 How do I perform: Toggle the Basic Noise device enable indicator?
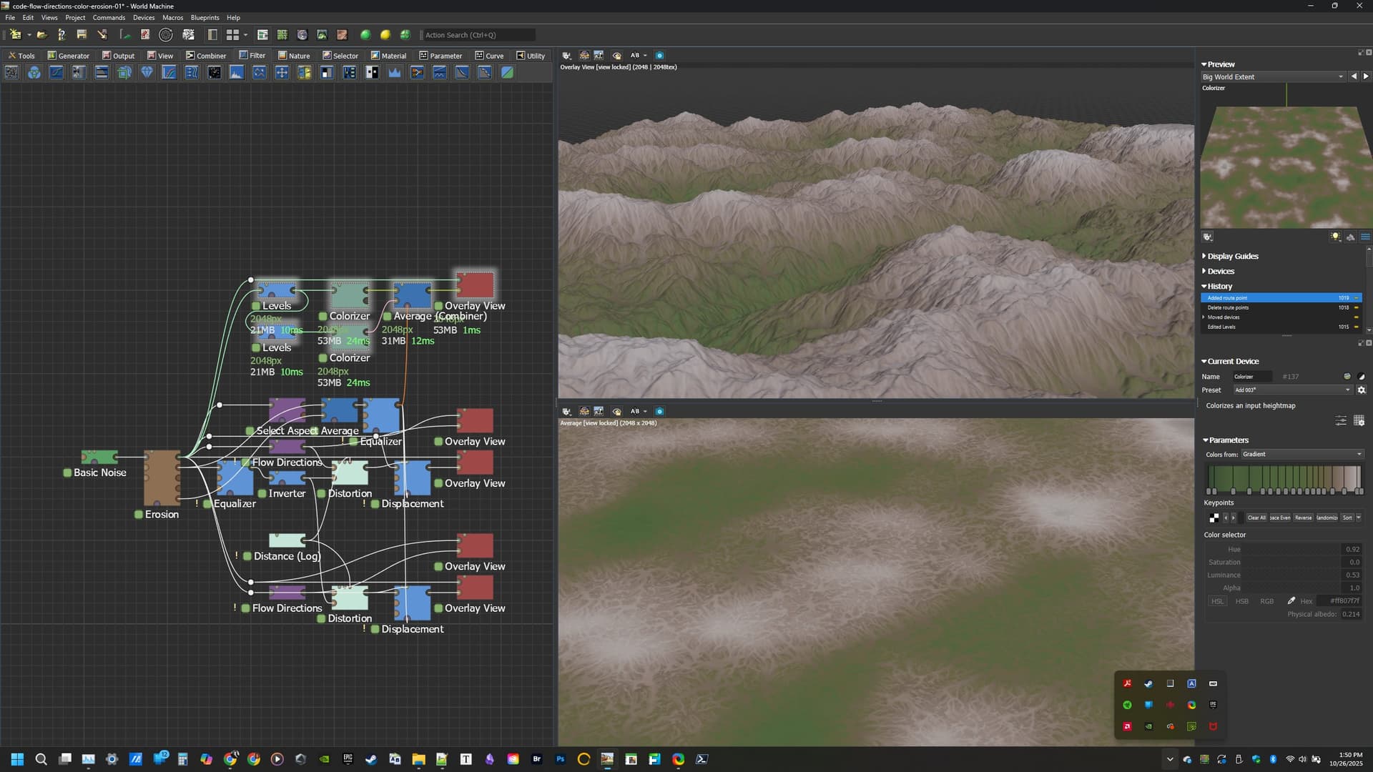point(67,472)
